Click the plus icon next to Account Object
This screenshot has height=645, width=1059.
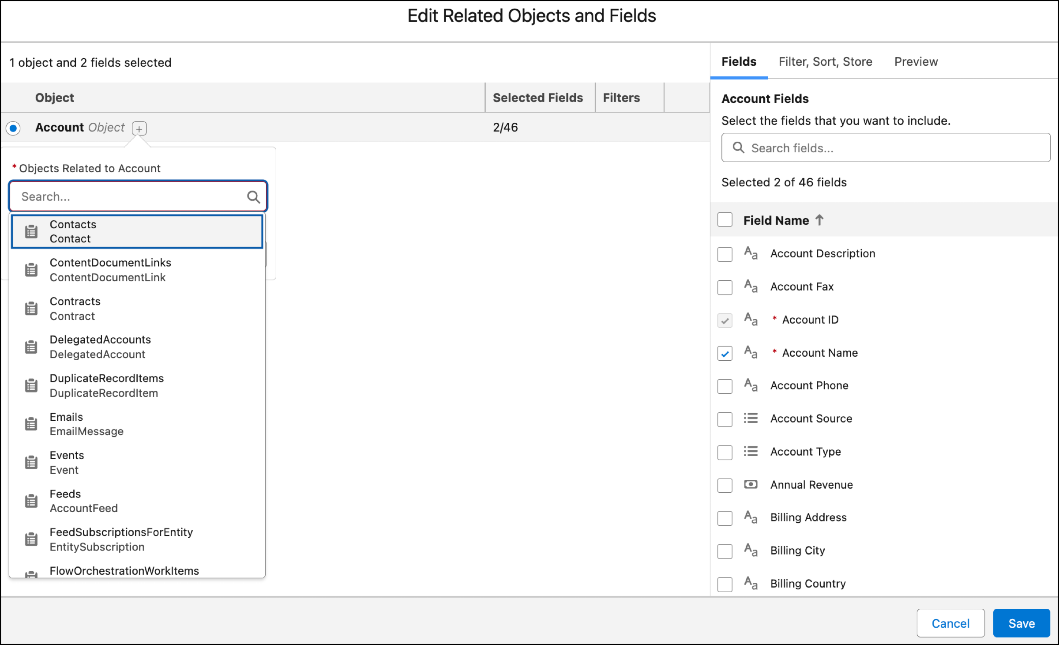[139, 128]
